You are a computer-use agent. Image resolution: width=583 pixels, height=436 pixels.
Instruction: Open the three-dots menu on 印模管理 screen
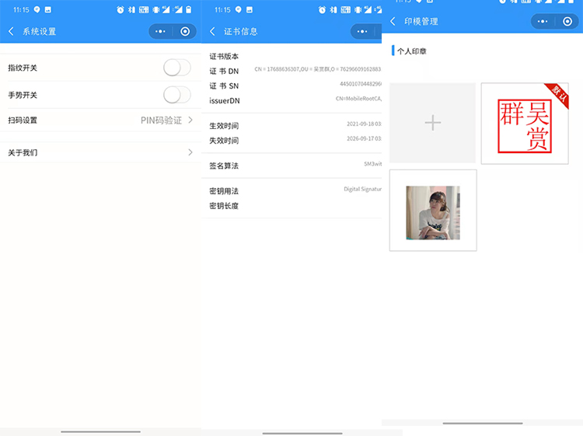click(543, 22)
